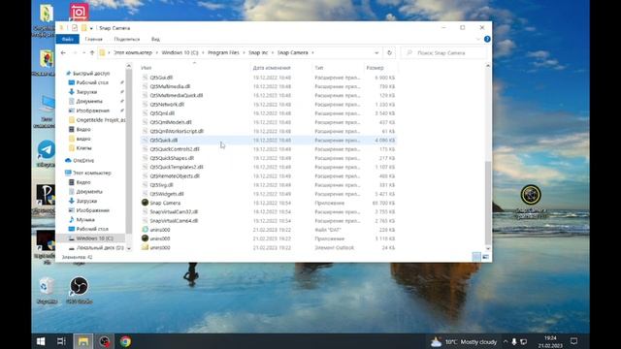Open the Вид ribbon tab
This screenshot has width=621, height=349.
(155, 39)
